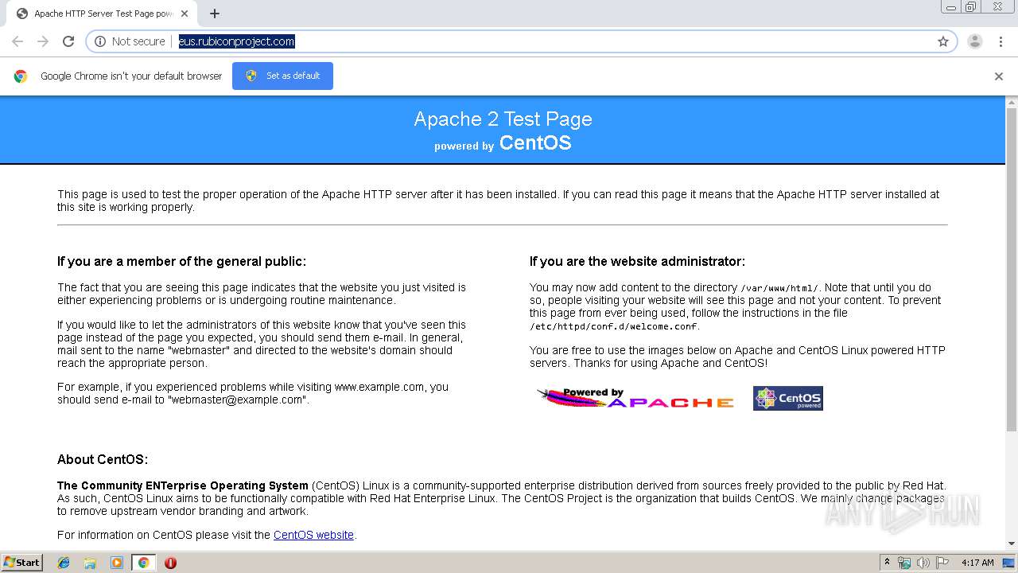Click the Show desktop button
The width and height of the screenshot is (1018, 573).
(1010, 563)
